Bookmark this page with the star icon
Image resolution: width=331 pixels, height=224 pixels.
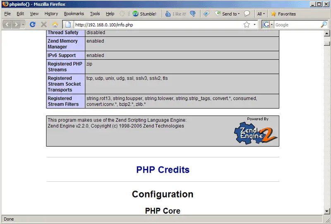247,25
